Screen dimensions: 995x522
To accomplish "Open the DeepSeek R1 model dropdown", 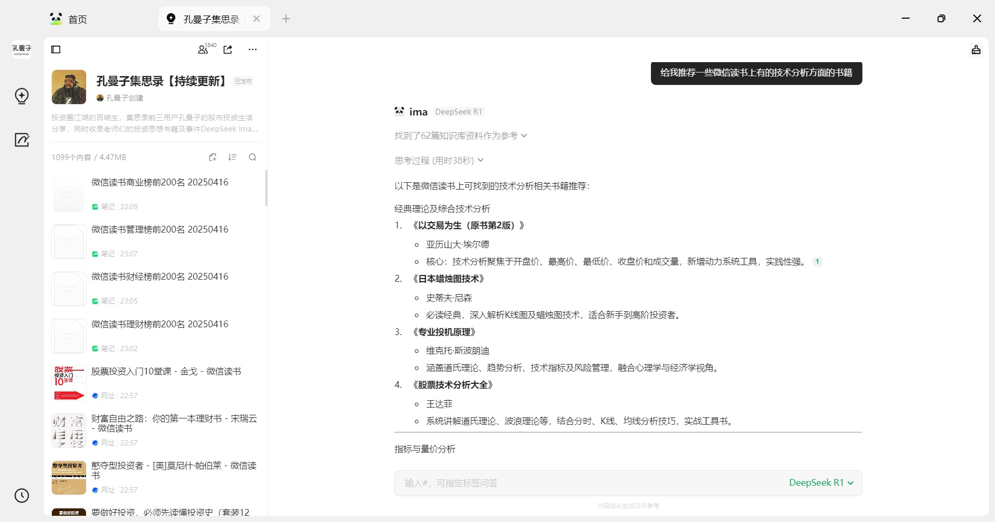I will (x=821, y=483).
